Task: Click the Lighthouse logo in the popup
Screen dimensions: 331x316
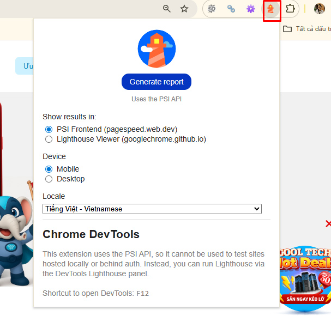Action: click(156, 48)
